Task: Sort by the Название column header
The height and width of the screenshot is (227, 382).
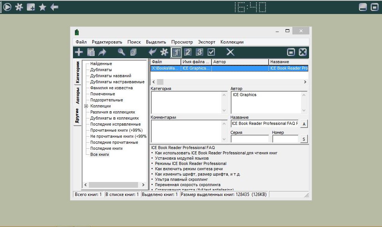Action: [x=289, y=62]
